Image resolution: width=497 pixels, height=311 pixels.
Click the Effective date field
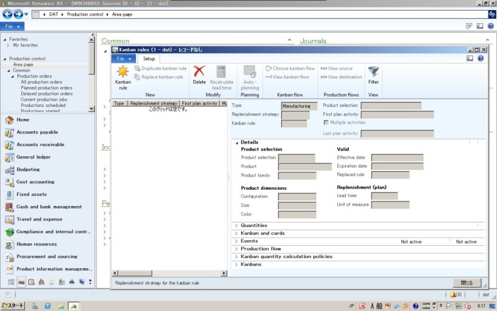397,158
